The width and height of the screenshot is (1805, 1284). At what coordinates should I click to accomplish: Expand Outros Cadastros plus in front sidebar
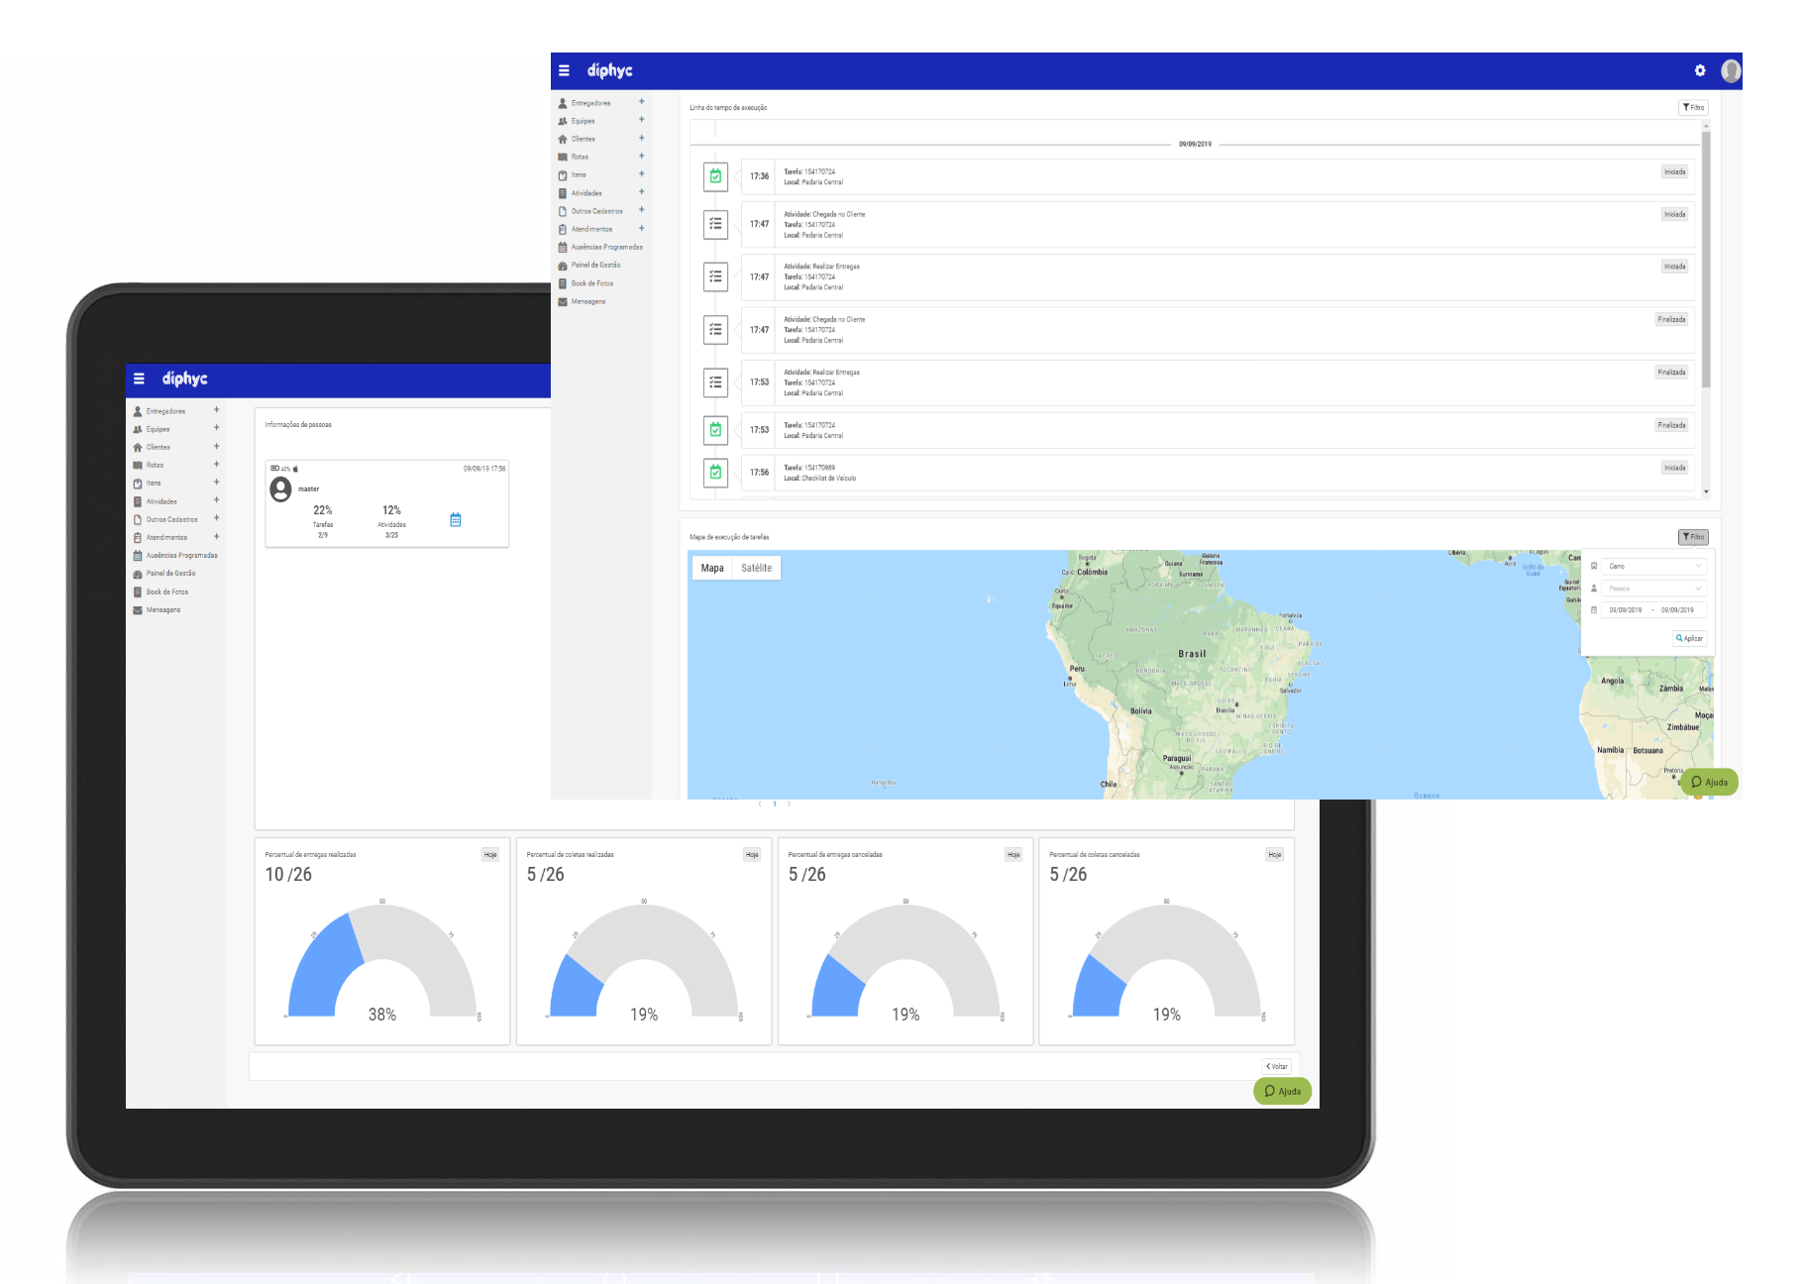point(642,210)
